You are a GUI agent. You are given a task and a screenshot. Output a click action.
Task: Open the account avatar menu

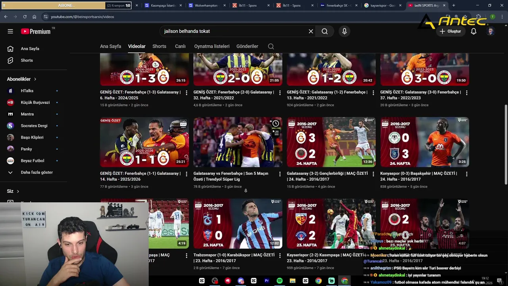tap(491, 31)
